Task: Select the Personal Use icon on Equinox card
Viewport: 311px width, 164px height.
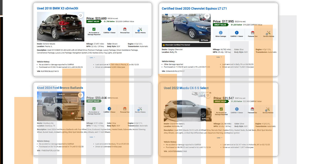Action: pos(253,34)
